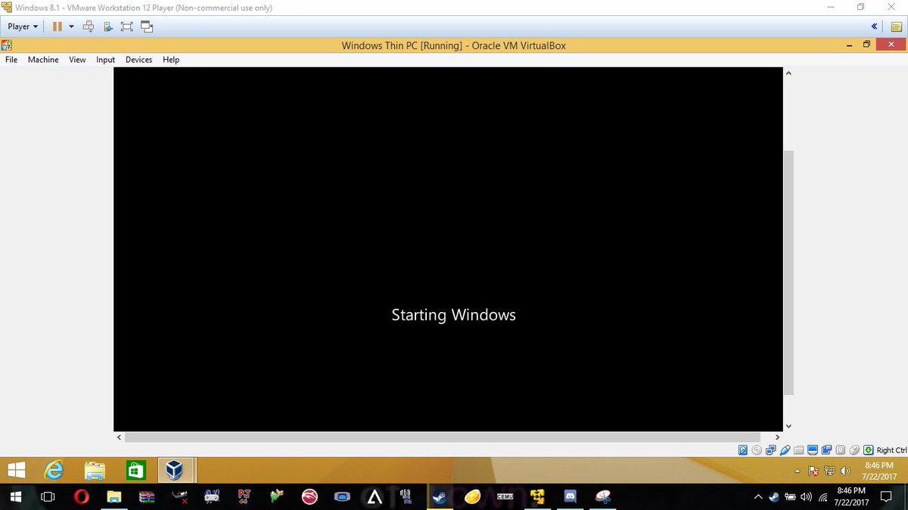
Task: Click the horizontal scrollbar right arrow in VirtualBox
Action: 777,437
